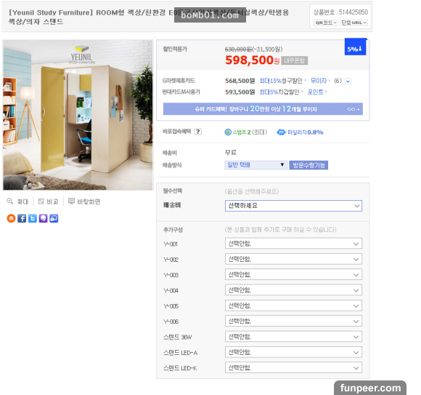Image resolution: width=421 pixels, height=395 pixels.
Task: Share via the Twitter icon
Action: (x=33, y=218)
